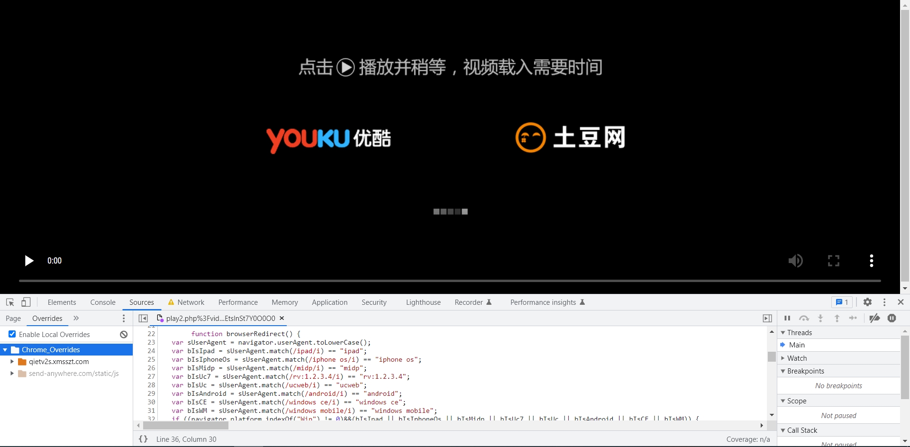Toggle the device toolbar icon

point(26,302)
